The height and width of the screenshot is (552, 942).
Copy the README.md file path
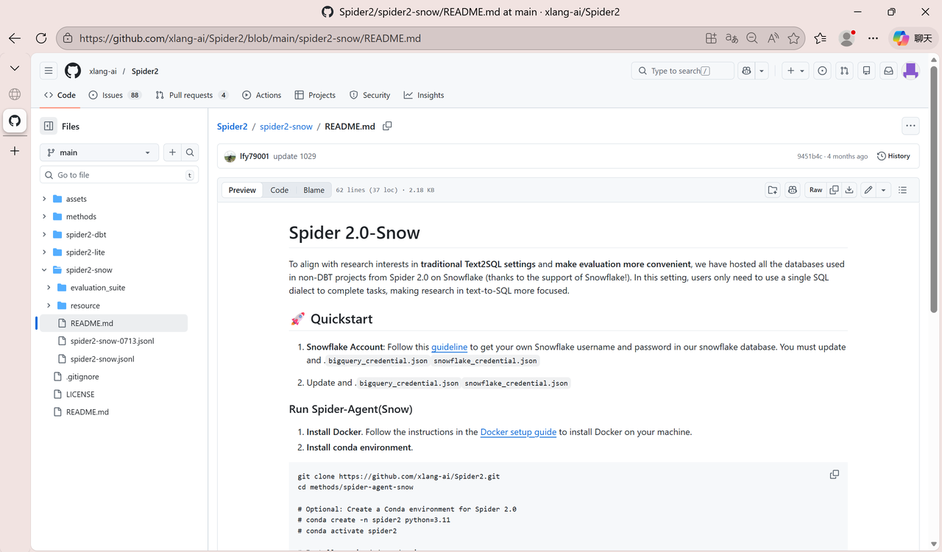pyautogui.click(x=387, y=126)
